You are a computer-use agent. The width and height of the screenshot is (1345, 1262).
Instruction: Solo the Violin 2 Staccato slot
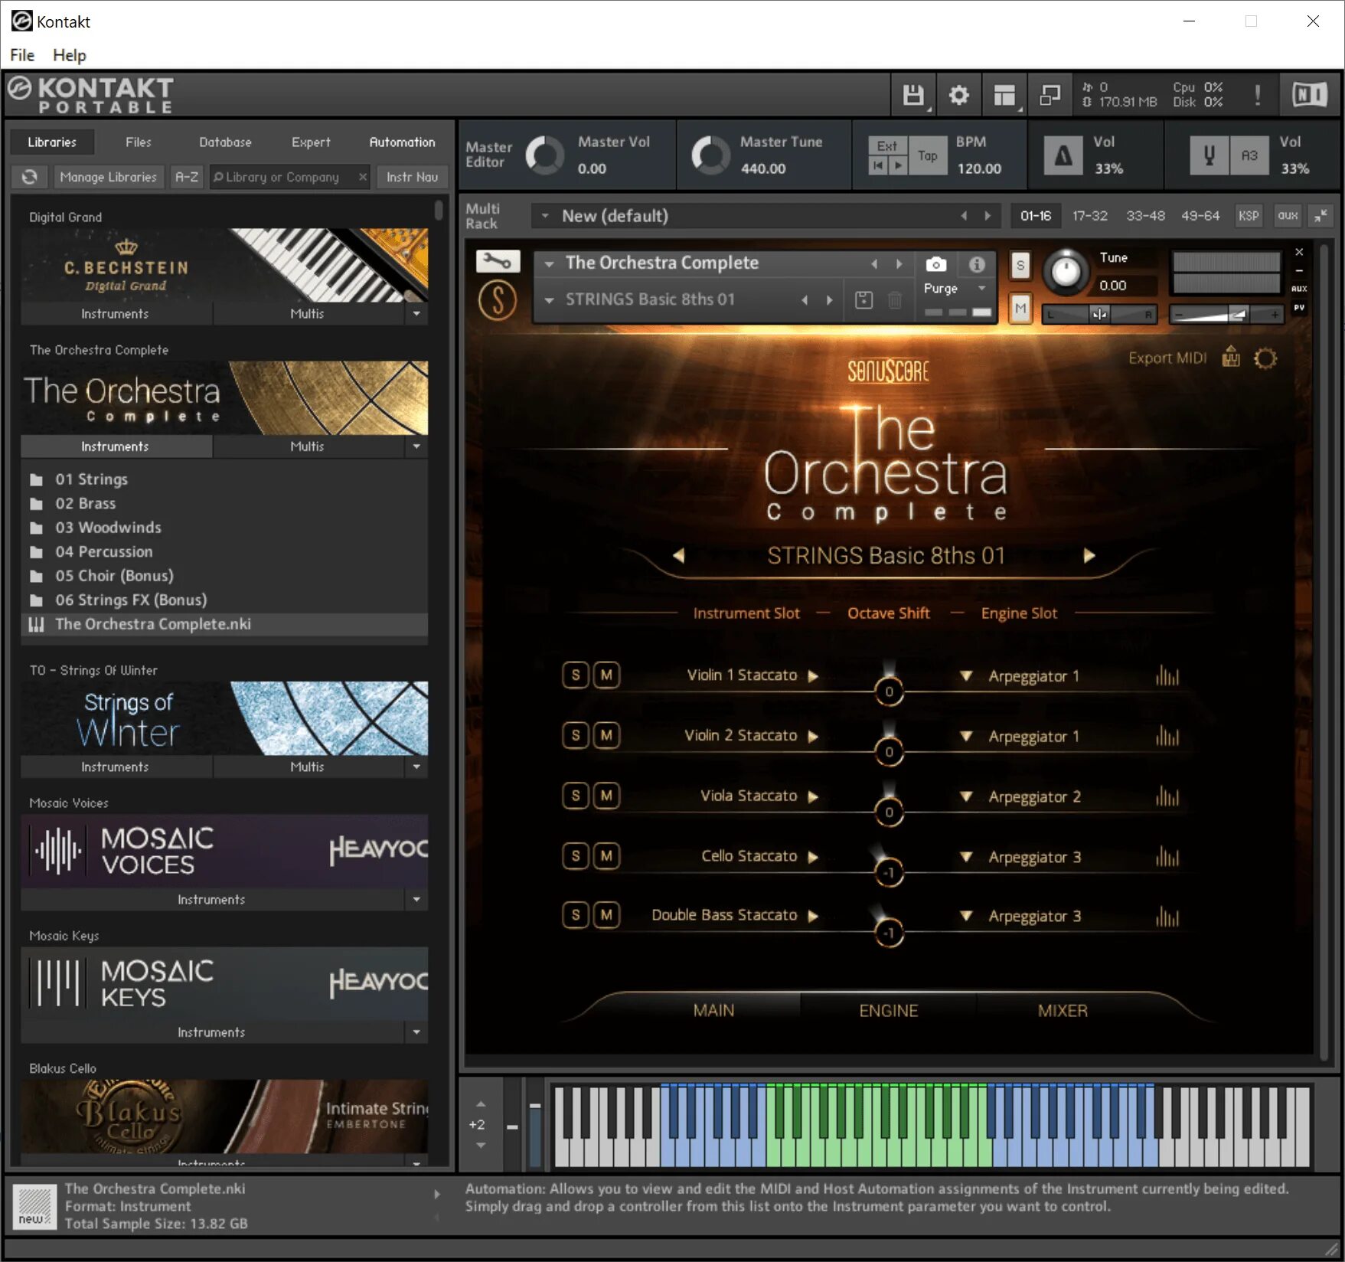pyautogui.click(x=576, y=735)
